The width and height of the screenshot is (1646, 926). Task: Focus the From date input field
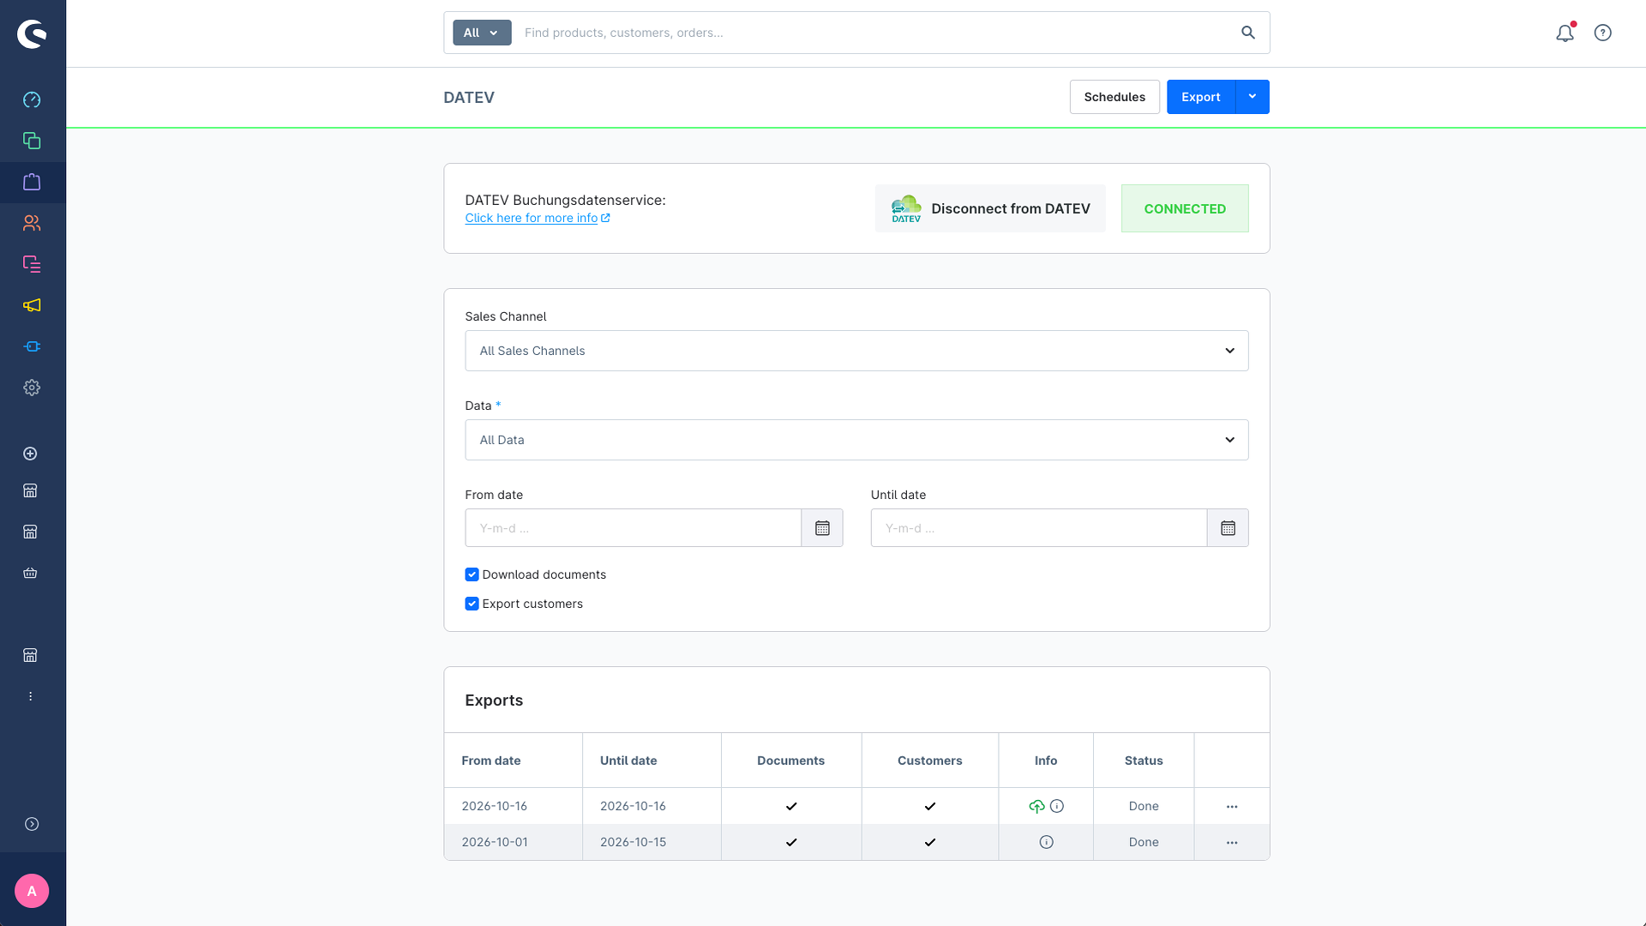click(x=633, y=528)
